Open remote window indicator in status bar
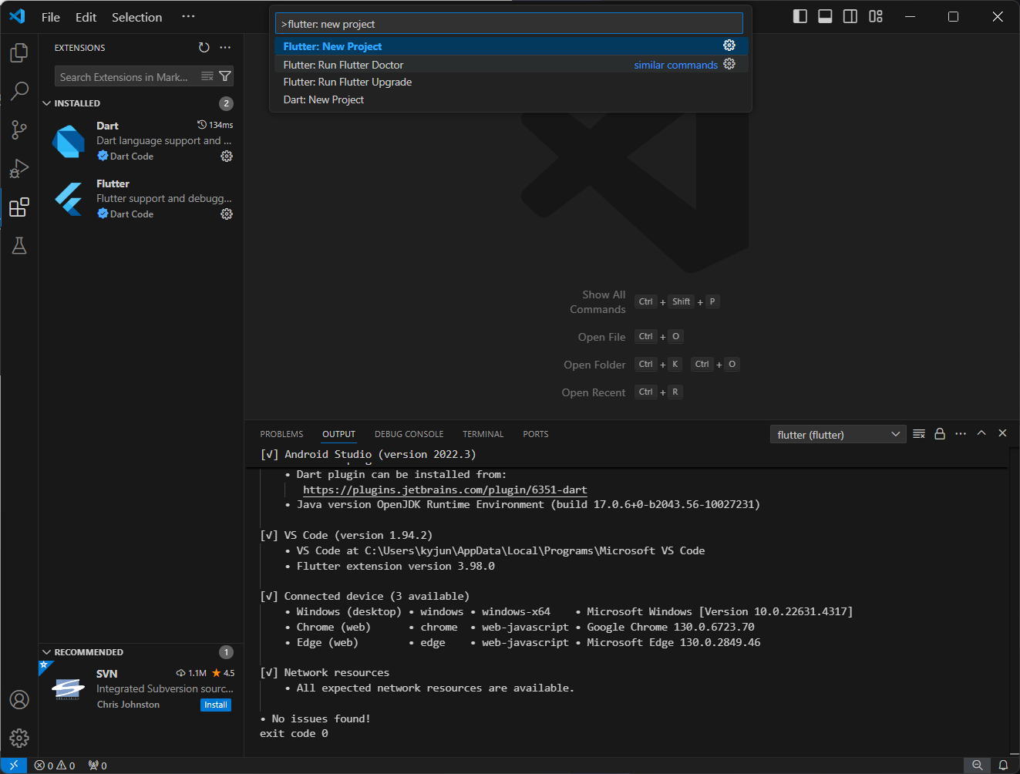The image size is (1020, 774). [x=14, y=766]
